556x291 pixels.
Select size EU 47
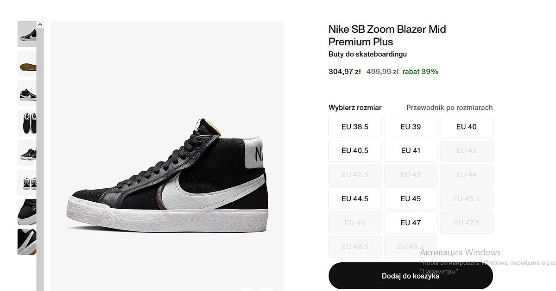[411, 223]
